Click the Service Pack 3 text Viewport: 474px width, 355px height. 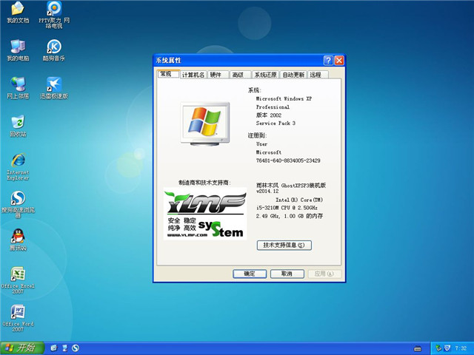coord(276,124)
